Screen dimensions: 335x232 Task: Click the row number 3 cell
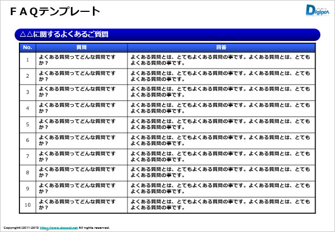click(x=28, y=92)
